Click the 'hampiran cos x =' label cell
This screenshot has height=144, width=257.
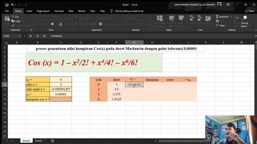pos(38,99)
